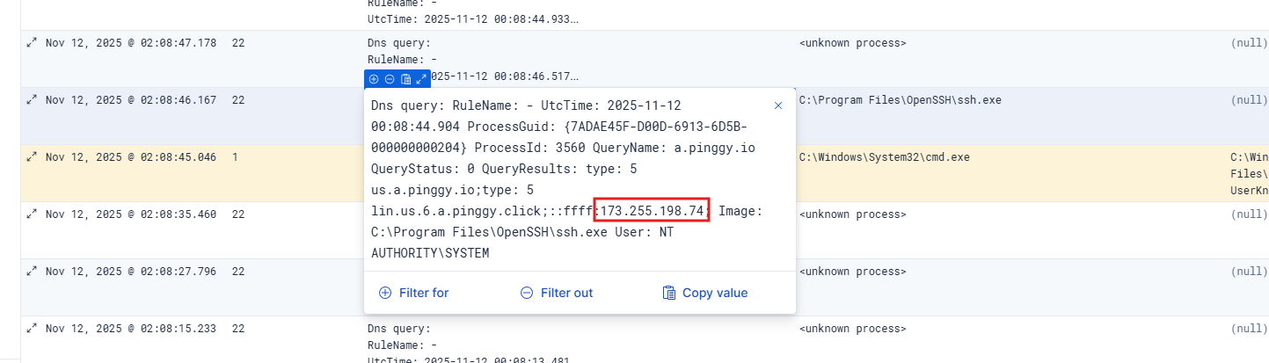
Task: Click the plus icon in blue cell toolbar
Action: tap(374, 79)
